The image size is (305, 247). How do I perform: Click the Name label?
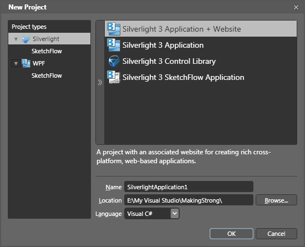pyautogui.click(x=113, y=187)
